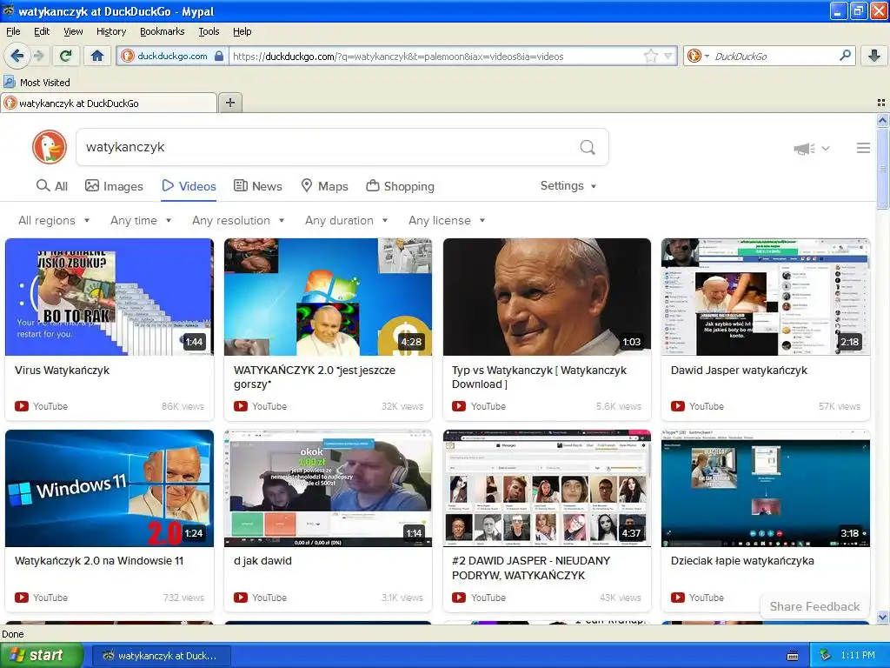Expand the All regions filter
This screenshot has height=668, width=890.
[x=54, y=220]
